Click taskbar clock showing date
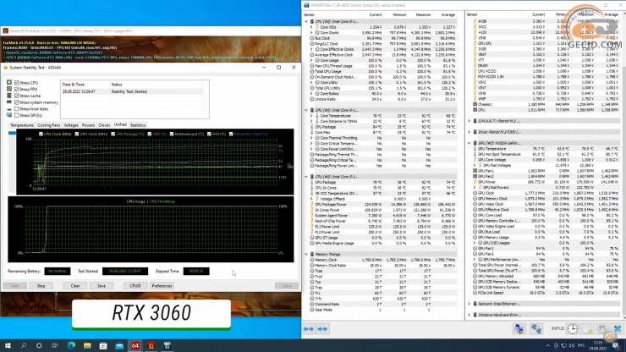This screenshot has height=352, width=626. [x=597, y=345]
